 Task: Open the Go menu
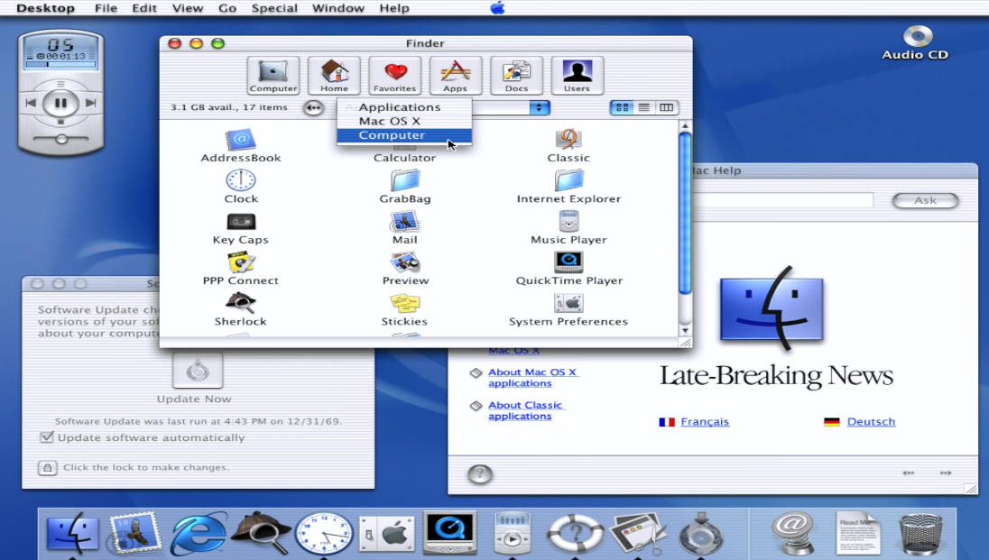click(x=227, y=8)
